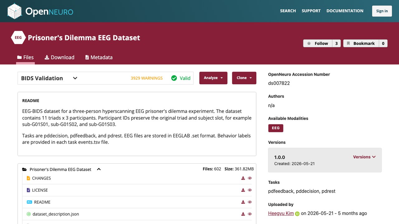Click version 1.0.0 text
The height and width of the screenshot is (224, 399).
(280, 157)
